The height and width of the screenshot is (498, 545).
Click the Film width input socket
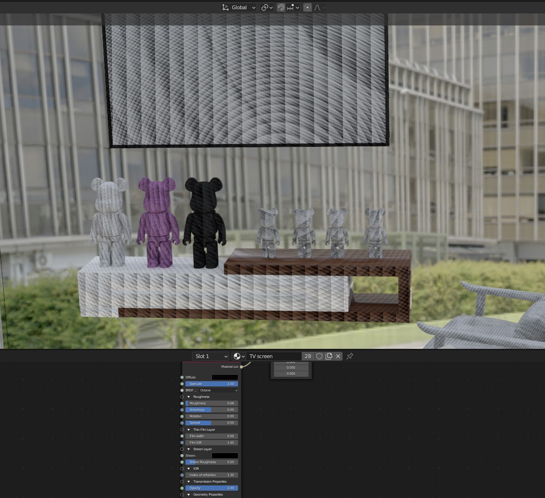[182, 436]
